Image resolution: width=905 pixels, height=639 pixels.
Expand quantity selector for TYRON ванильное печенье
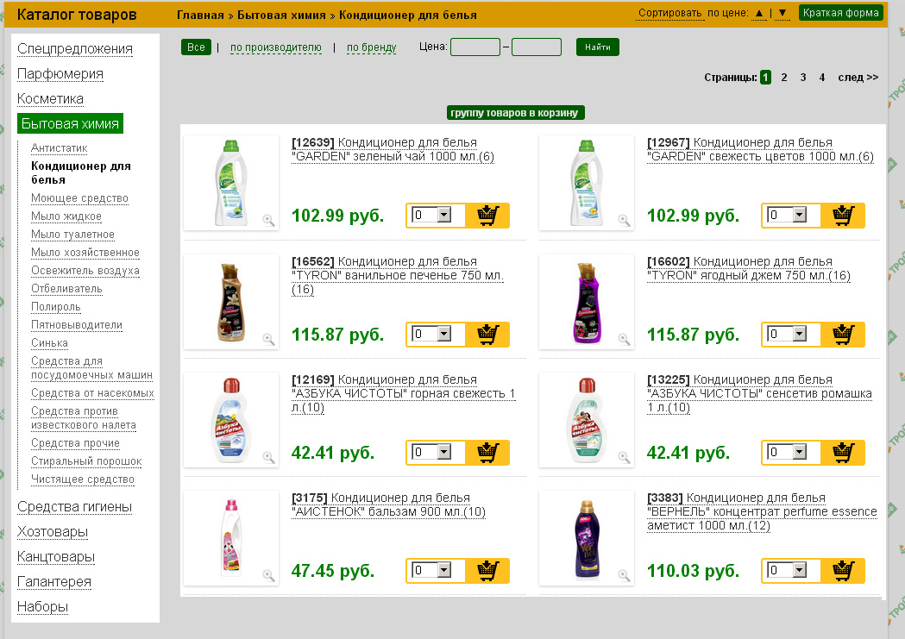pyautogui.click(x=444, y=334)
